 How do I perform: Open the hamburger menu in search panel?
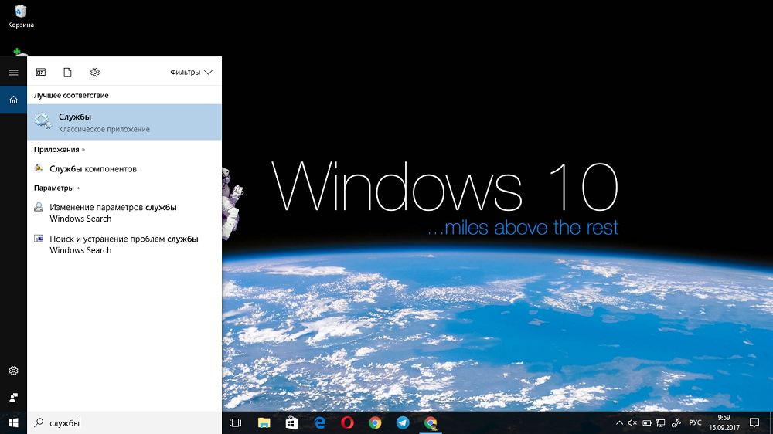(x=13, y=73)
